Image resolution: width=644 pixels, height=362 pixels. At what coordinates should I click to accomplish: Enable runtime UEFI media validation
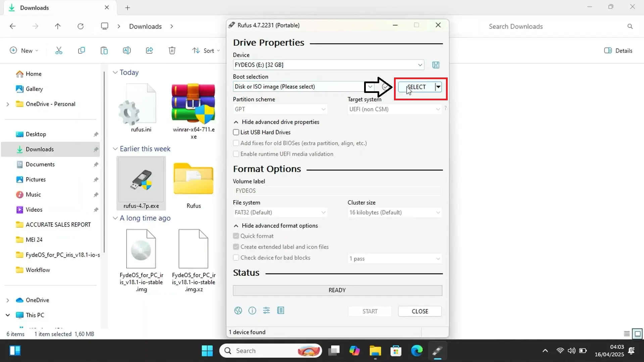[236, 154]
